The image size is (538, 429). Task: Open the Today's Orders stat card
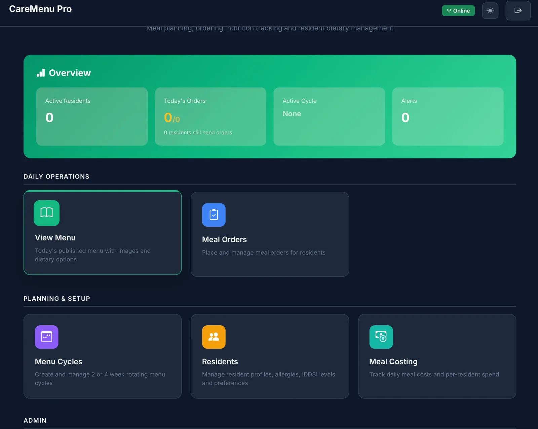pyautogui.click(x=210, y=117)
